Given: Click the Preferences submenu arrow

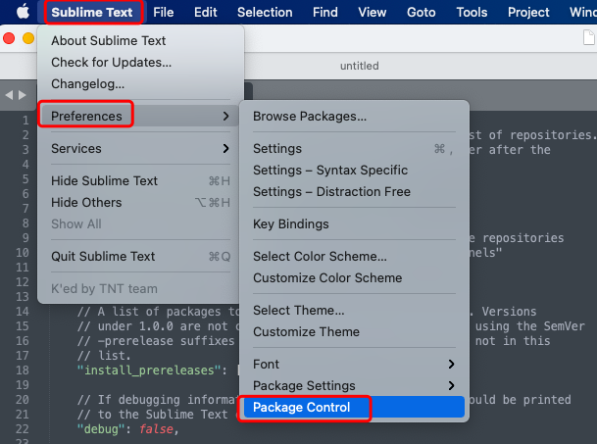Looking at the screenshot, I should [225, 116].
